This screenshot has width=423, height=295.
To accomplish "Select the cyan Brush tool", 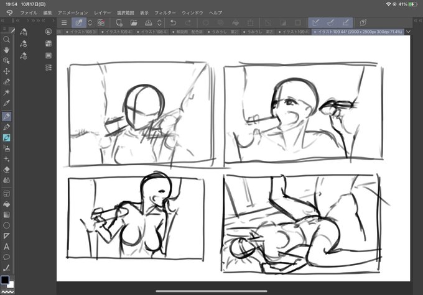I will pos(6,138).
